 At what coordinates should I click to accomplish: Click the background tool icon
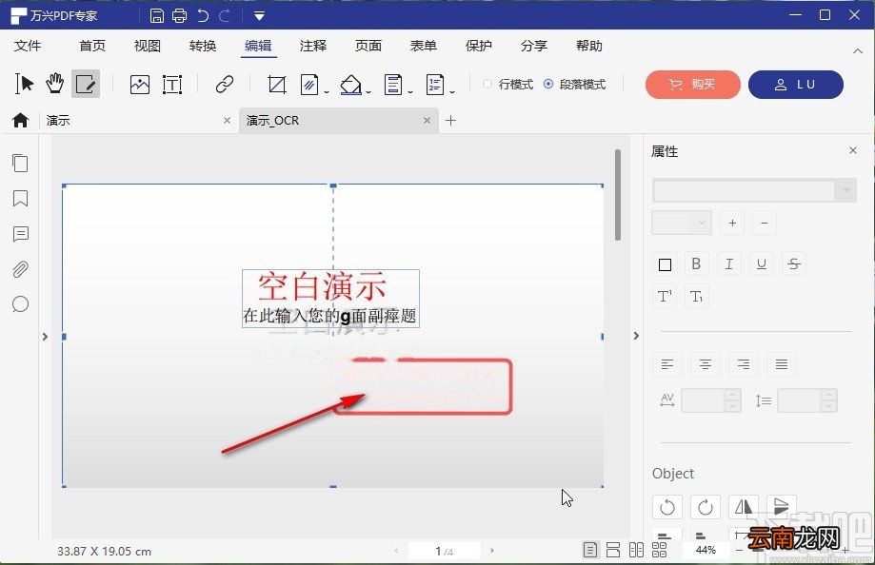click(x=350, y=85)
